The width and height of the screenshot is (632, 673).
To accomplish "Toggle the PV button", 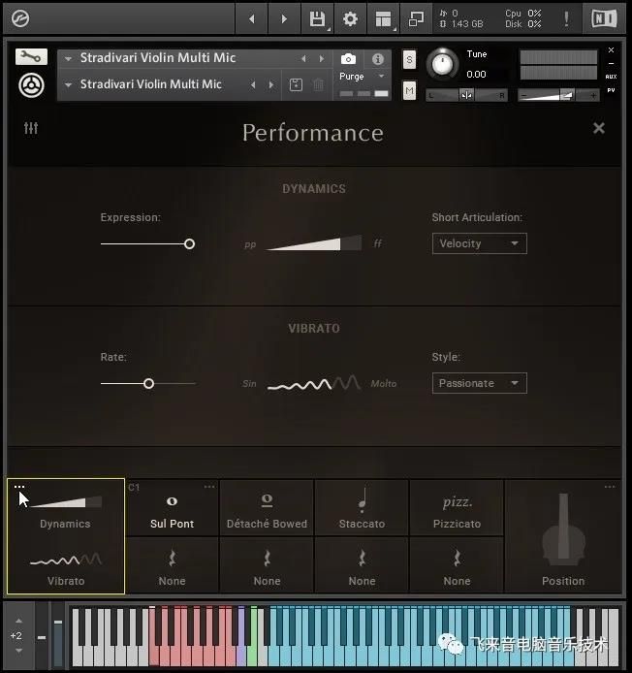I will [x=611, y=90].
